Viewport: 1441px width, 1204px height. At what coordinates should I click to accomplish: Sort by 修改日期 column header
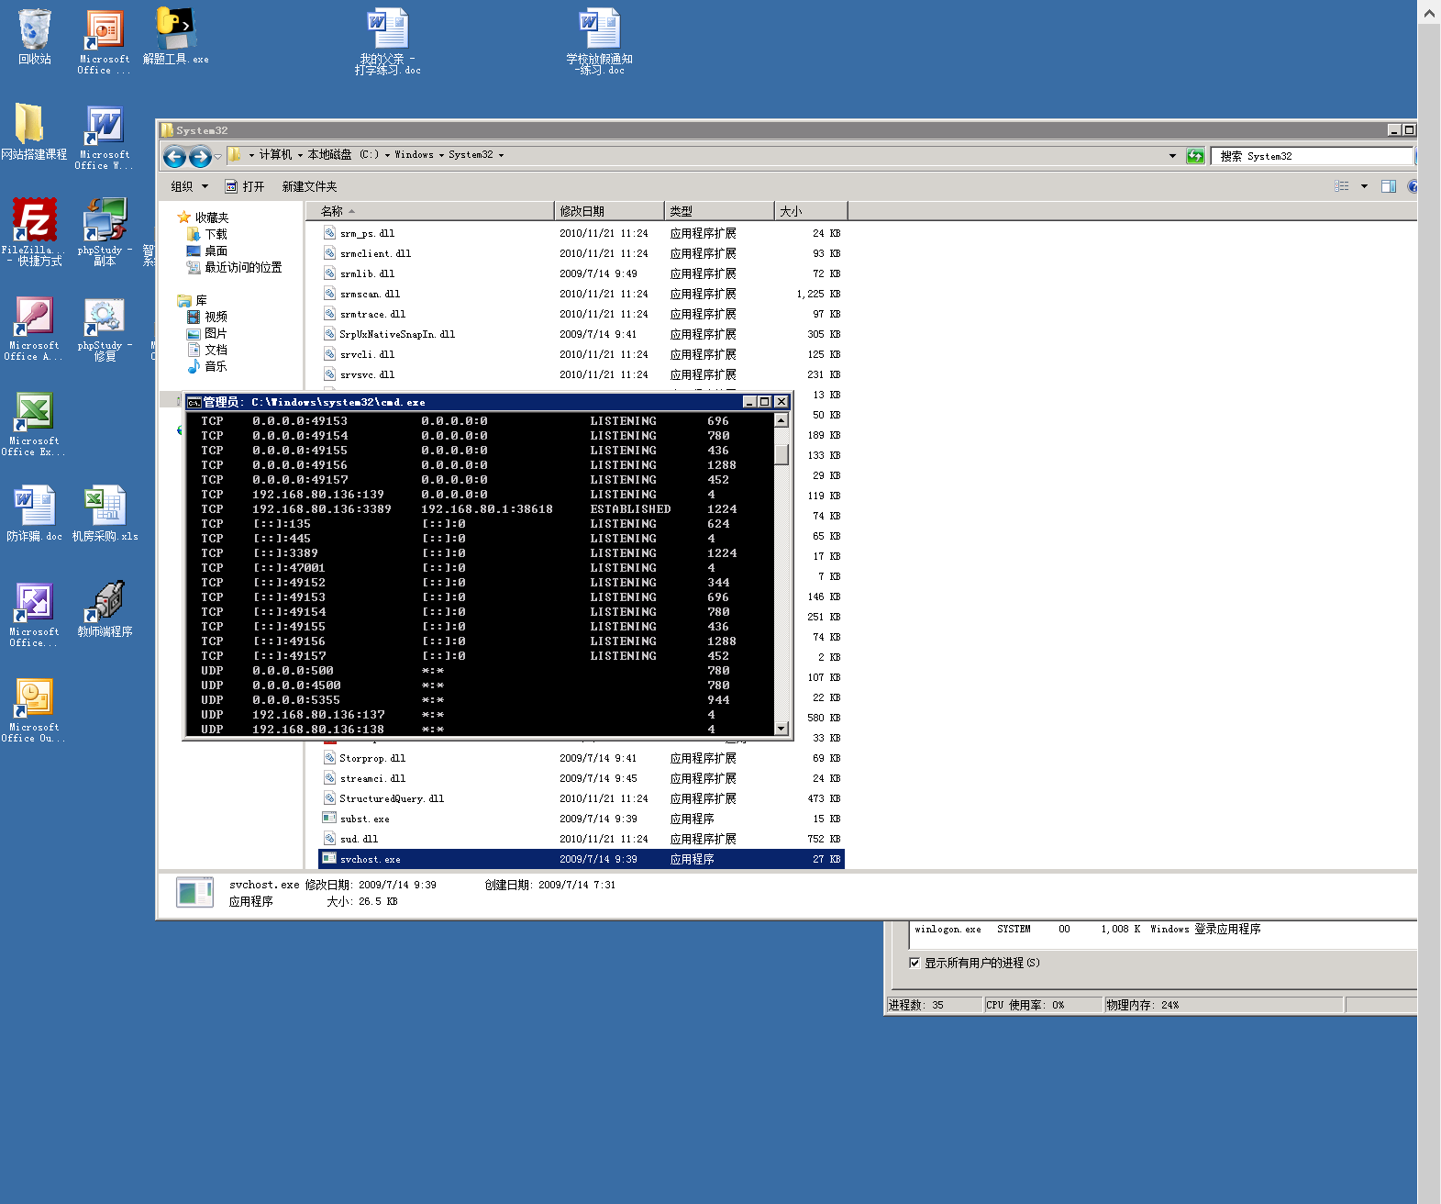point(609,211)
